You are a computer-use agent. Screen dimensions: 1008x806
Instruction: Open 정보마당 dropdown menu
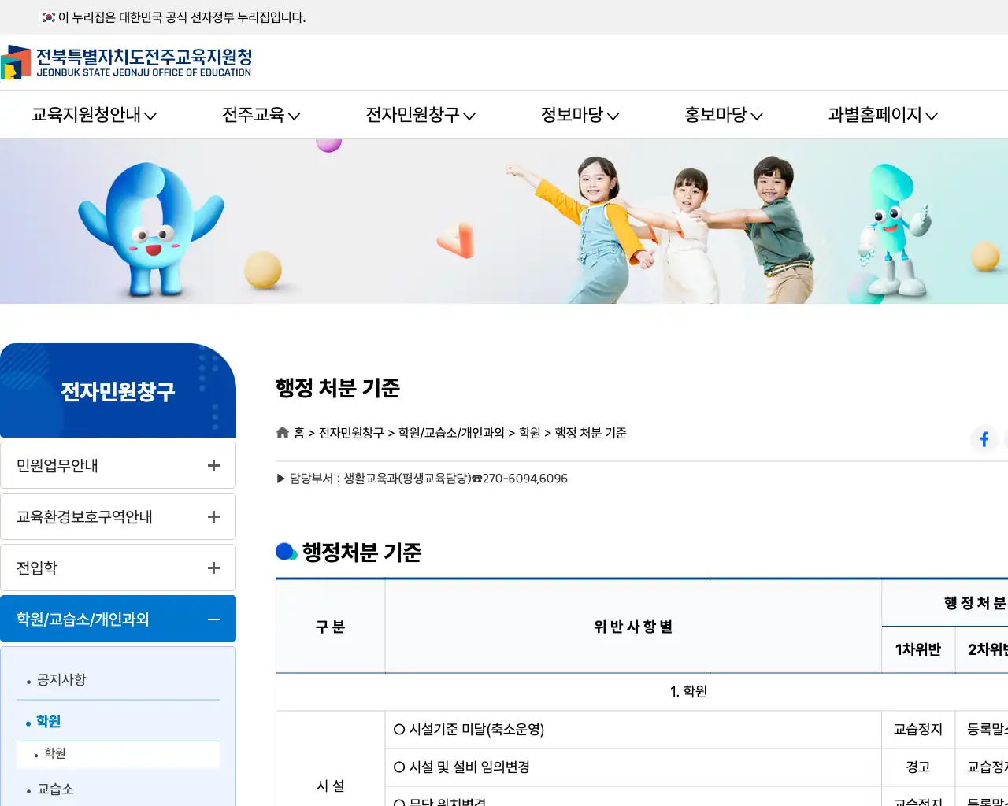point(580,115)
